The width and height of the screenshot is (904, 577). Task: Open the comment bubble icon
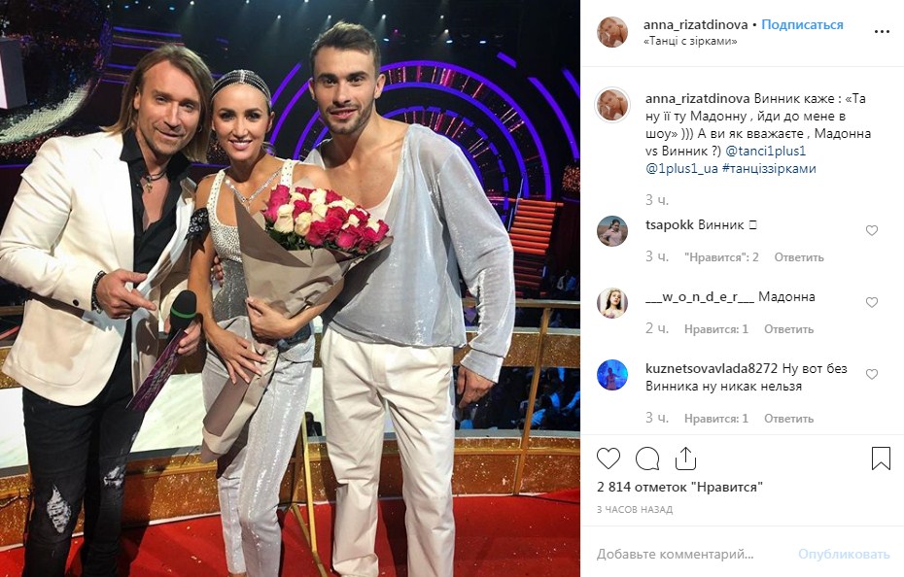[x=646, y=458]
